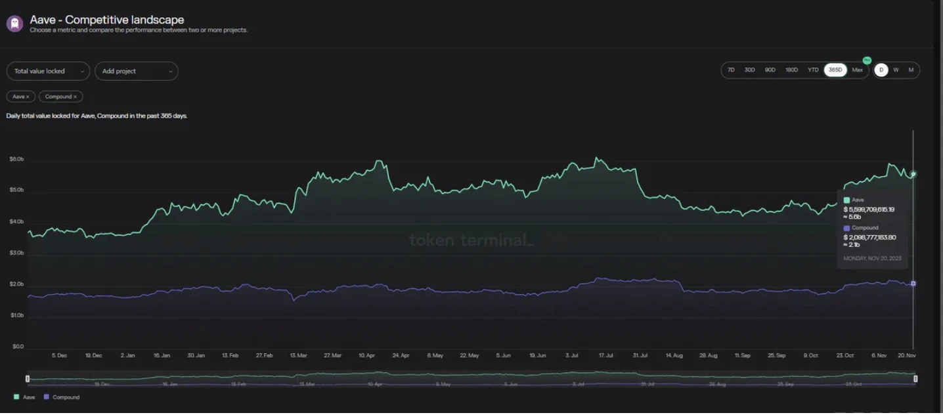943x415 pixels.
Task: Open the Total value locked dropdown
Action: pyautogui.click(x=48, y=71)
